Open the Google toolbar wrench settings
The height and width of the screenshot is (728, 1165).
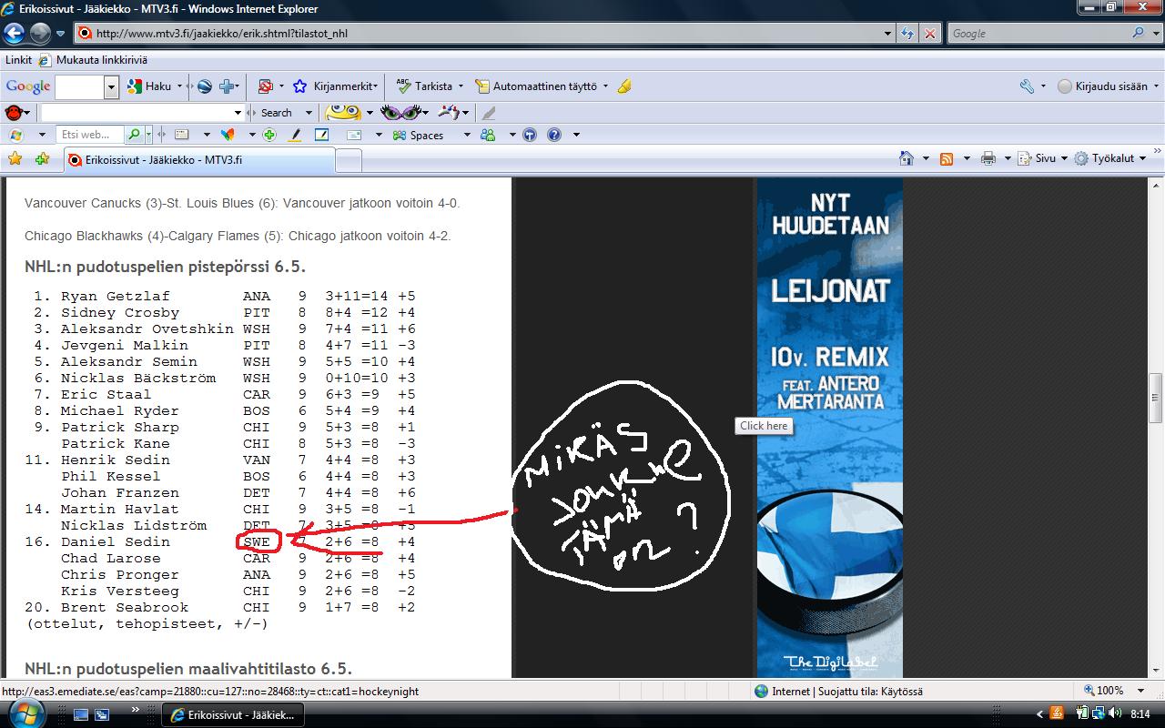click(x=1026, y=86)
